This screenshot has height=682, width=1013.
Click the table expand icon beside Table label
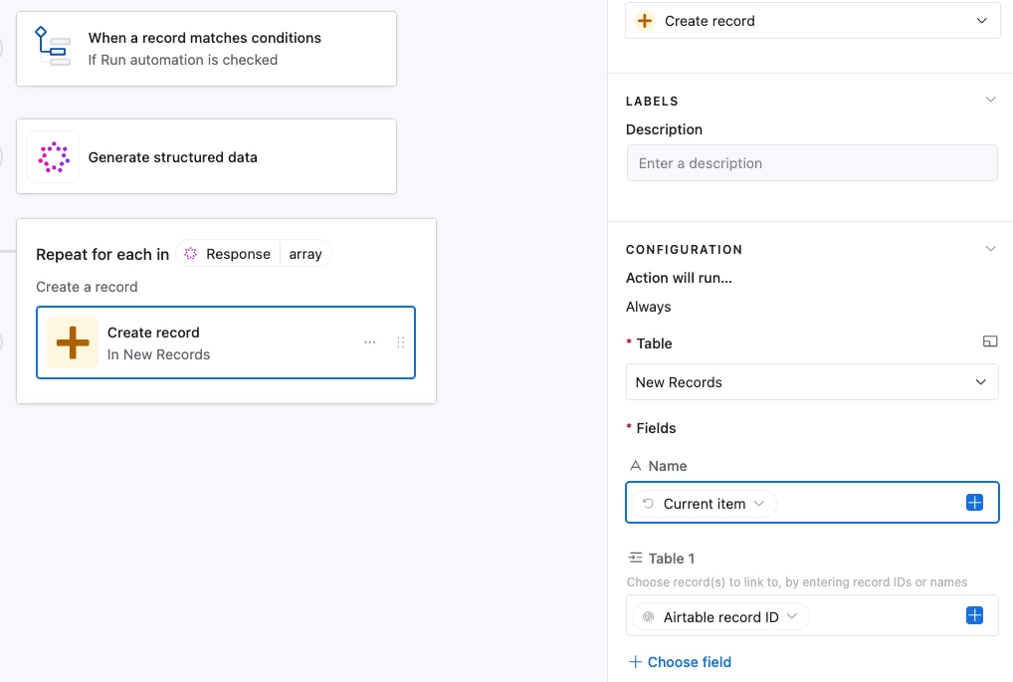click(989, 342)
